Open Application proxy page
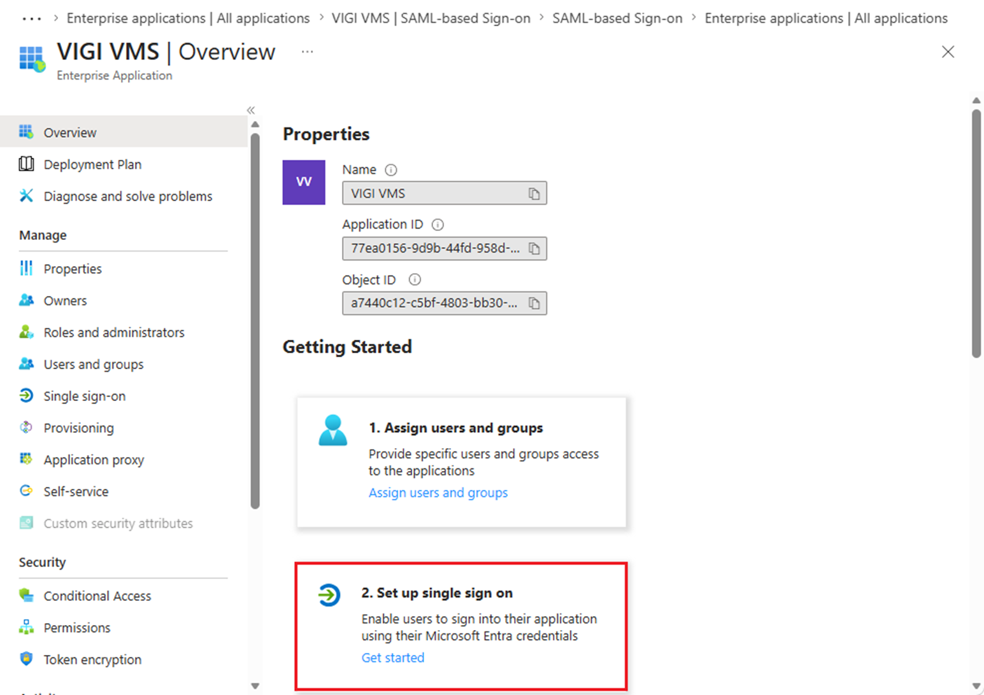Image resolution: width=984 pixels, height=695 pixels. pyautogui.click(x=94, y=460)
